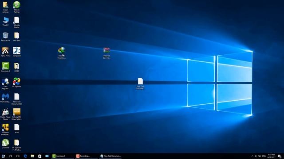Launch the Camtasia 9 desktop shortcut
Image resolution: width=284 pixels, height=159 pixels.
[5, 67]
